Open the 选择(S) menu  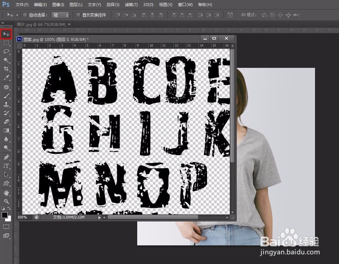pyautogui.click(x=113, y=4)
